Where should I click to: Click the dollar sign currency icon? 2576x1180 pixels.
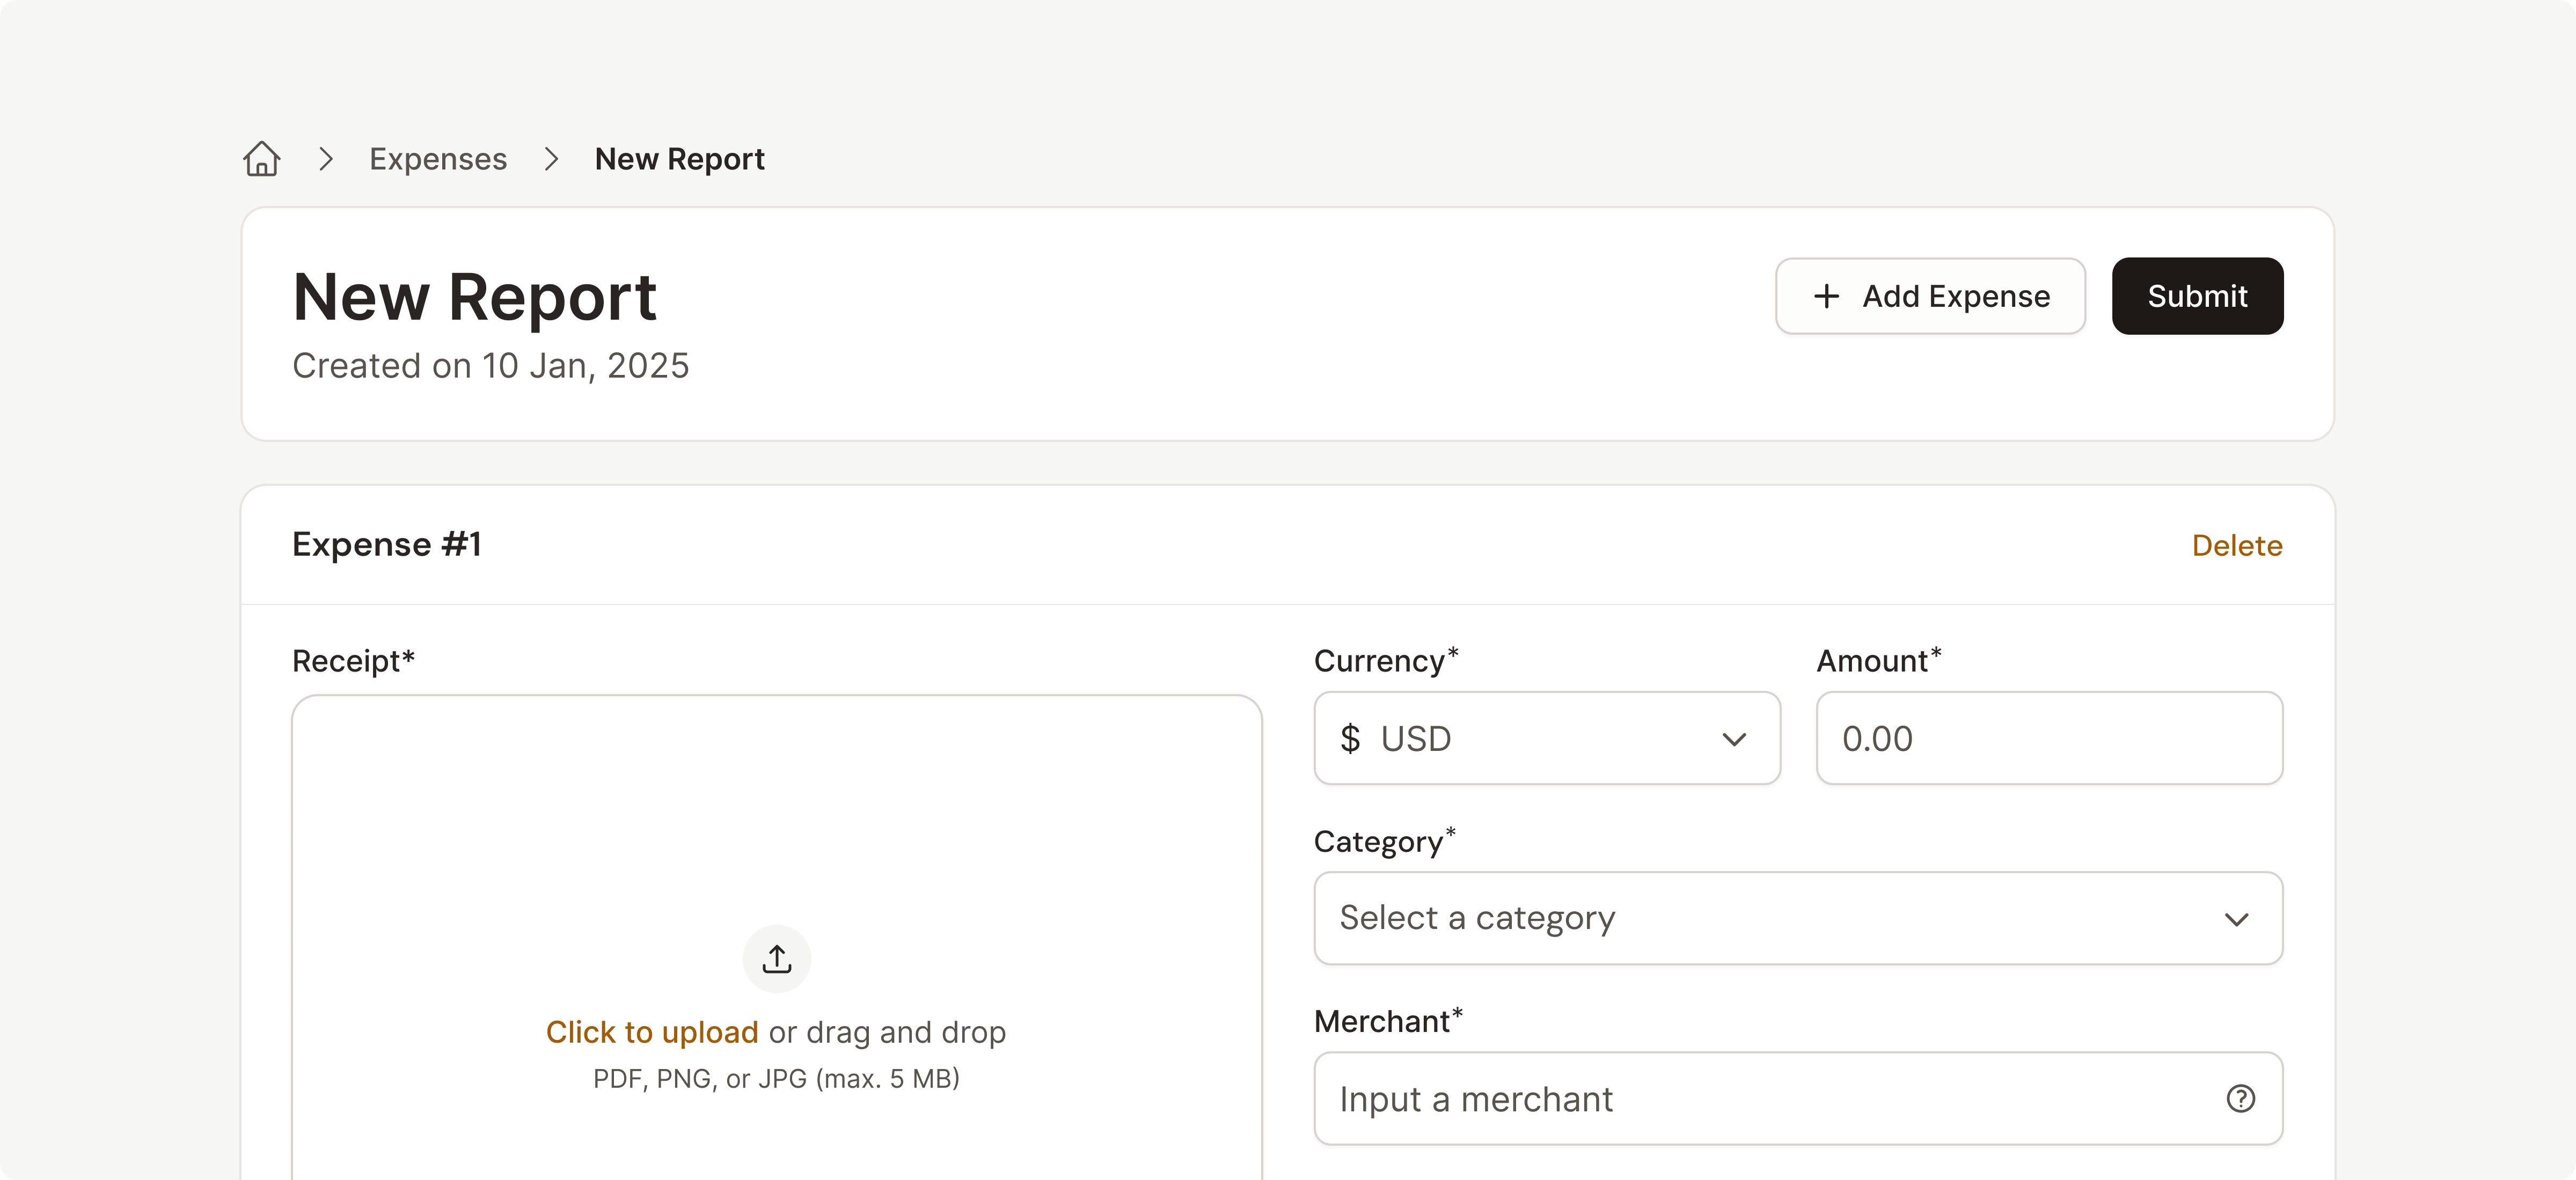click(x=1350, y=739)
